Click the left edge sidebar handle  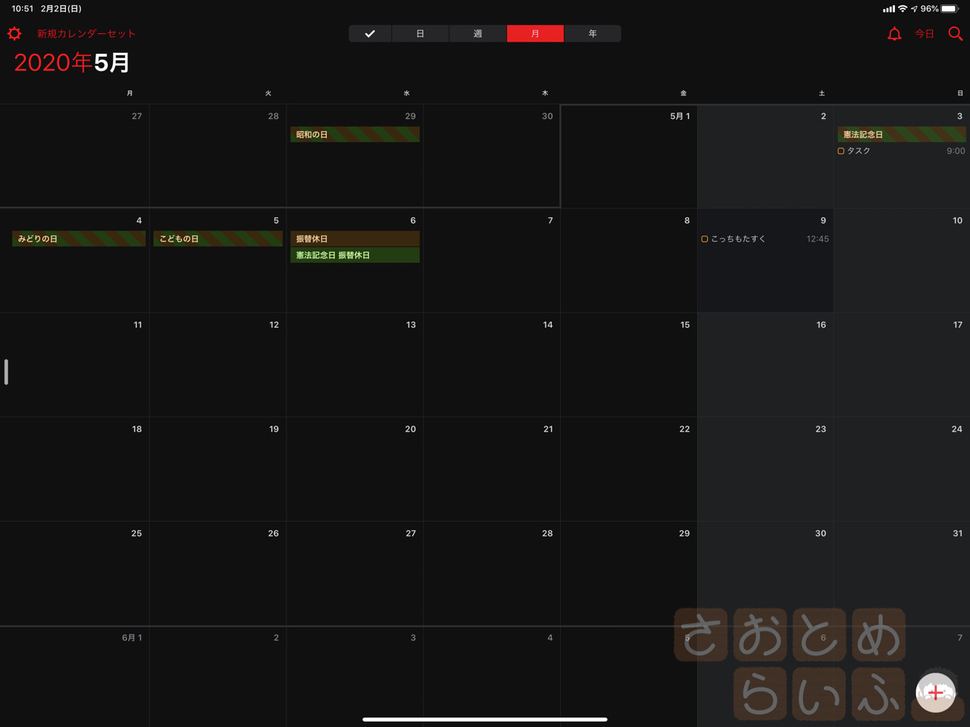(x=6, y=372)
